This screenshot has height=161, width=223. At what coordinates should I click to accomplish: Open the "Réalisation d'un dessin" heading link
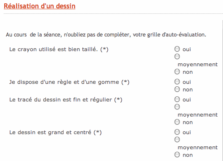pos(40,6)
